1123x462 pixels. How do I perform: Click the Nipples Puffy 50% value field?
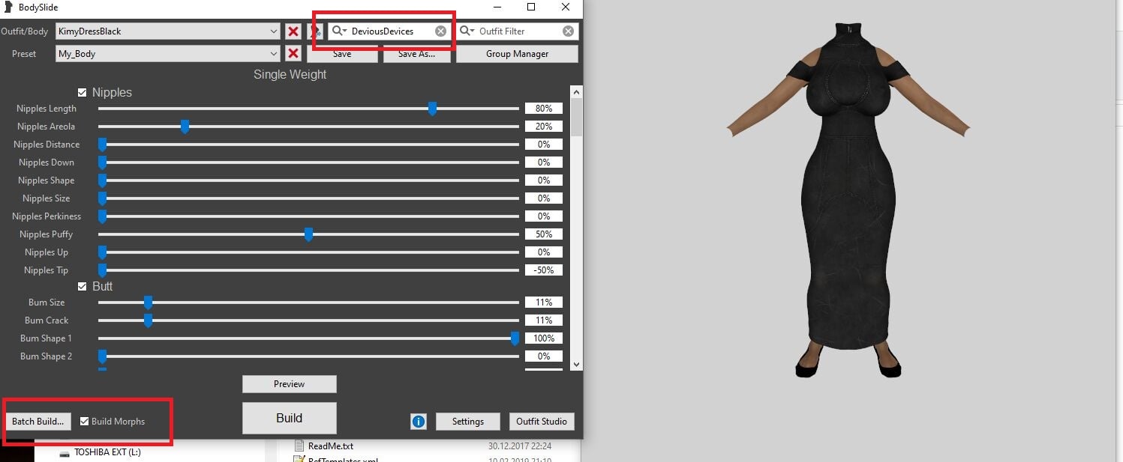tap(544, 234)
